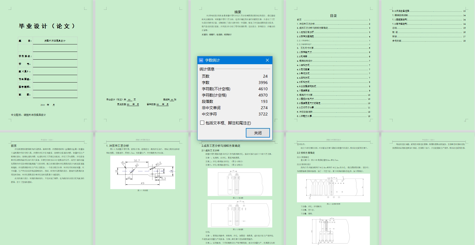This screenshot has width=475, height=245.
Task: Click the 4. 模具结构设计 contents entry
Action: point(333,61)
